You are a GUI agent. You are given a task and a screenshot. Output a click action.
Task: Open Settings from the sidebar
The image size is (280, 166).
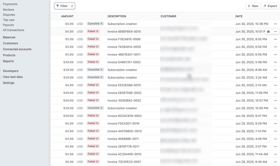pos(9,83)
